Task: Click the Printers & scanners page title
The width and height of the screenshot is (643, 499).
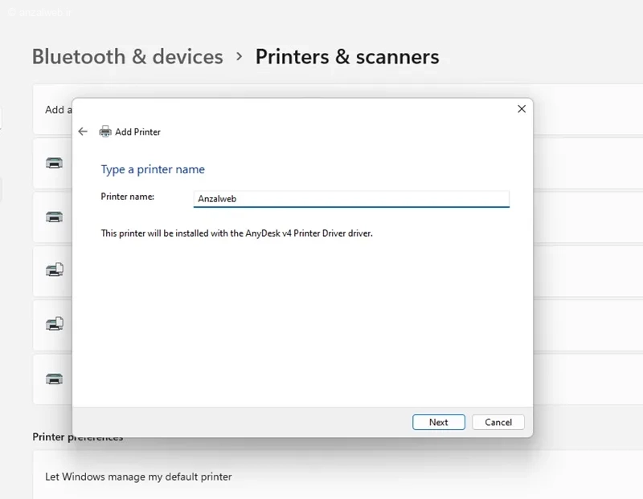Action: click(347, 56)
